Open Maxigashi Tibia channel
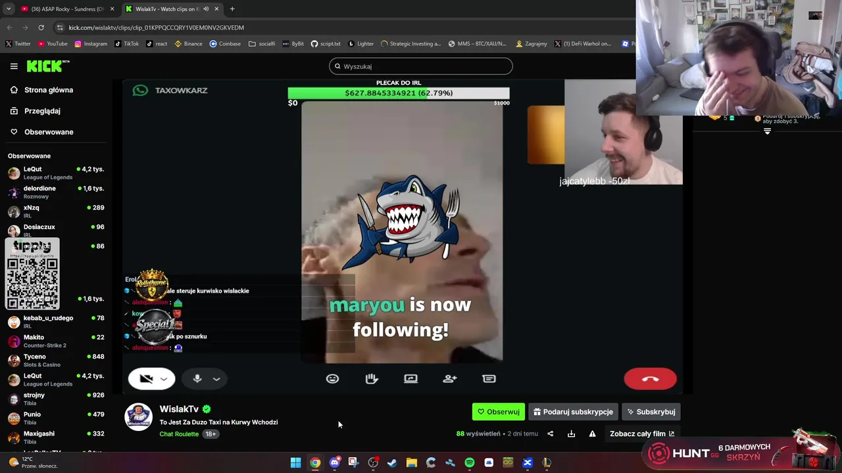842x473 pixels. (56, 437)
